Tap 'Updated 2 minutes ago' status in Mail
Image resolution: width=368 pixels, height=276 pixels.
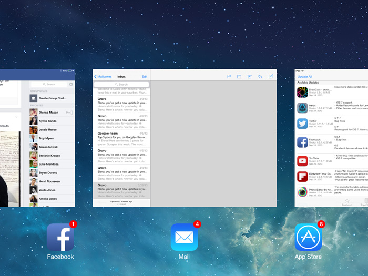[x=121, y=201]
